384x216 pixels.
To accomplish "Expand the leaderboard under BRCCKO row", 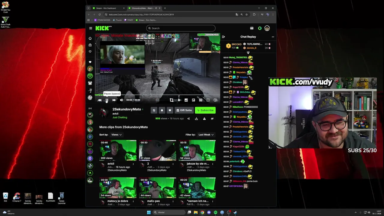I will pos(248,52).
